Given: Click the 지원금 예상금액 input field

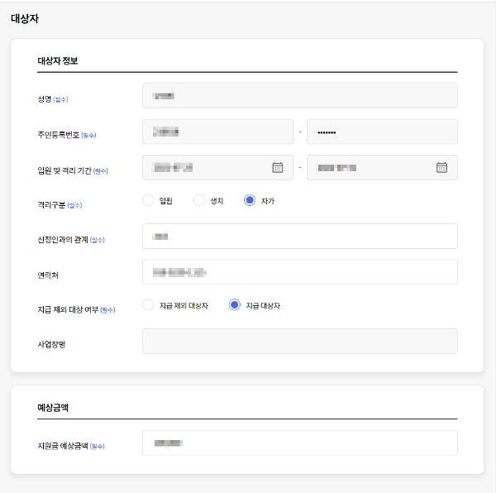Looking at the screenshot, I should tap(300, 443).
